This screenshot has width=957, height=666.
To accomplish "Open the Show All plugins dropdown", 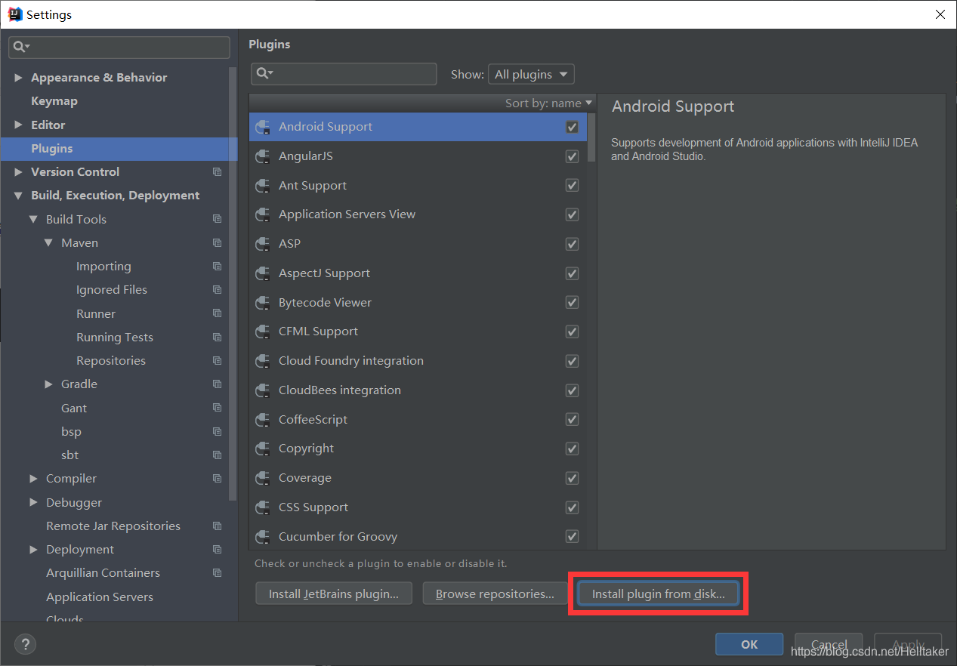I will pyautogui.click(x=531, y=74).
